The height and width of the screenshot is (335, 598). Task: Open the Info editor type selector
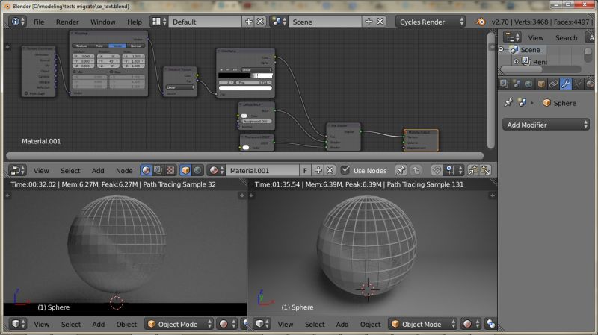(17, 22)
